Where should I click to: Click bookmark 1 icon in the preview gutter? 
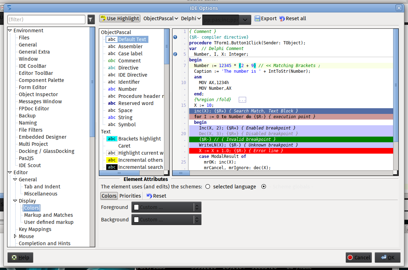pos(175,37)
